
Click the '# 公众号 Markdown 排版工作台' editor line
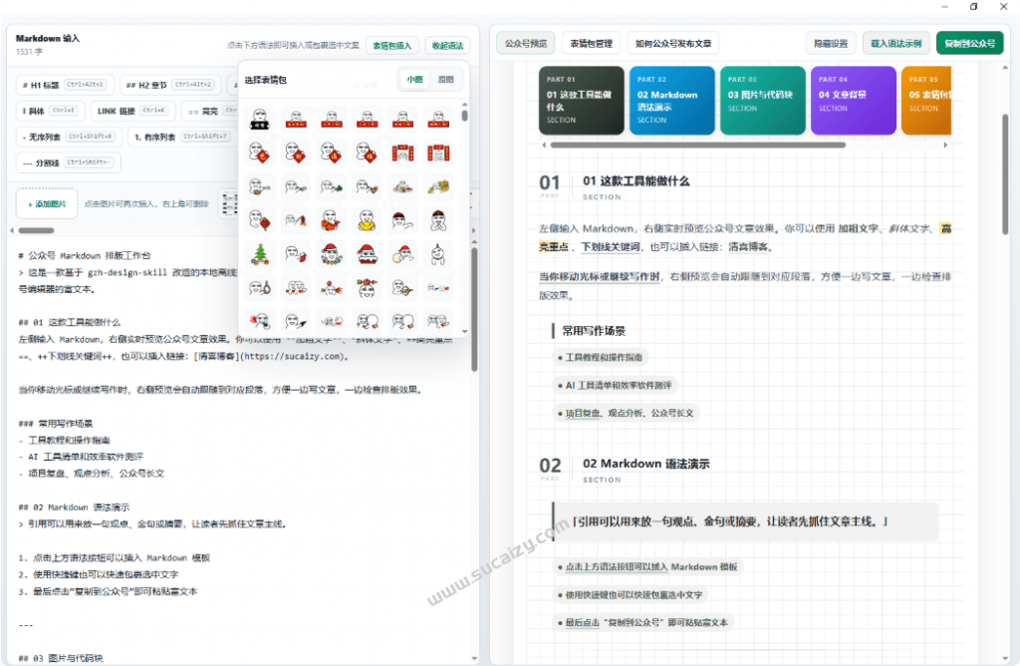pyautogui.click(x=85, y=256)
